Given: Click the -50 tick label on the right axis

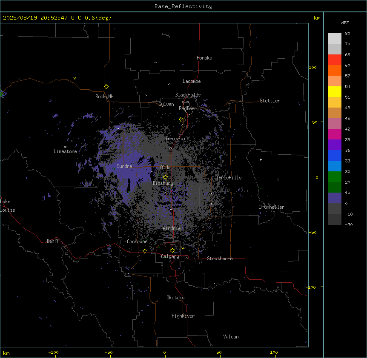Looking at the screenshot, I should [x=313, y=232].
